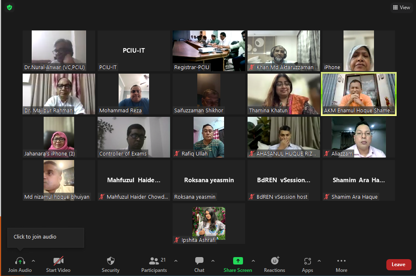Click the 'Aliazzam' name label
The image size is (416, 276).
point(342,153)
